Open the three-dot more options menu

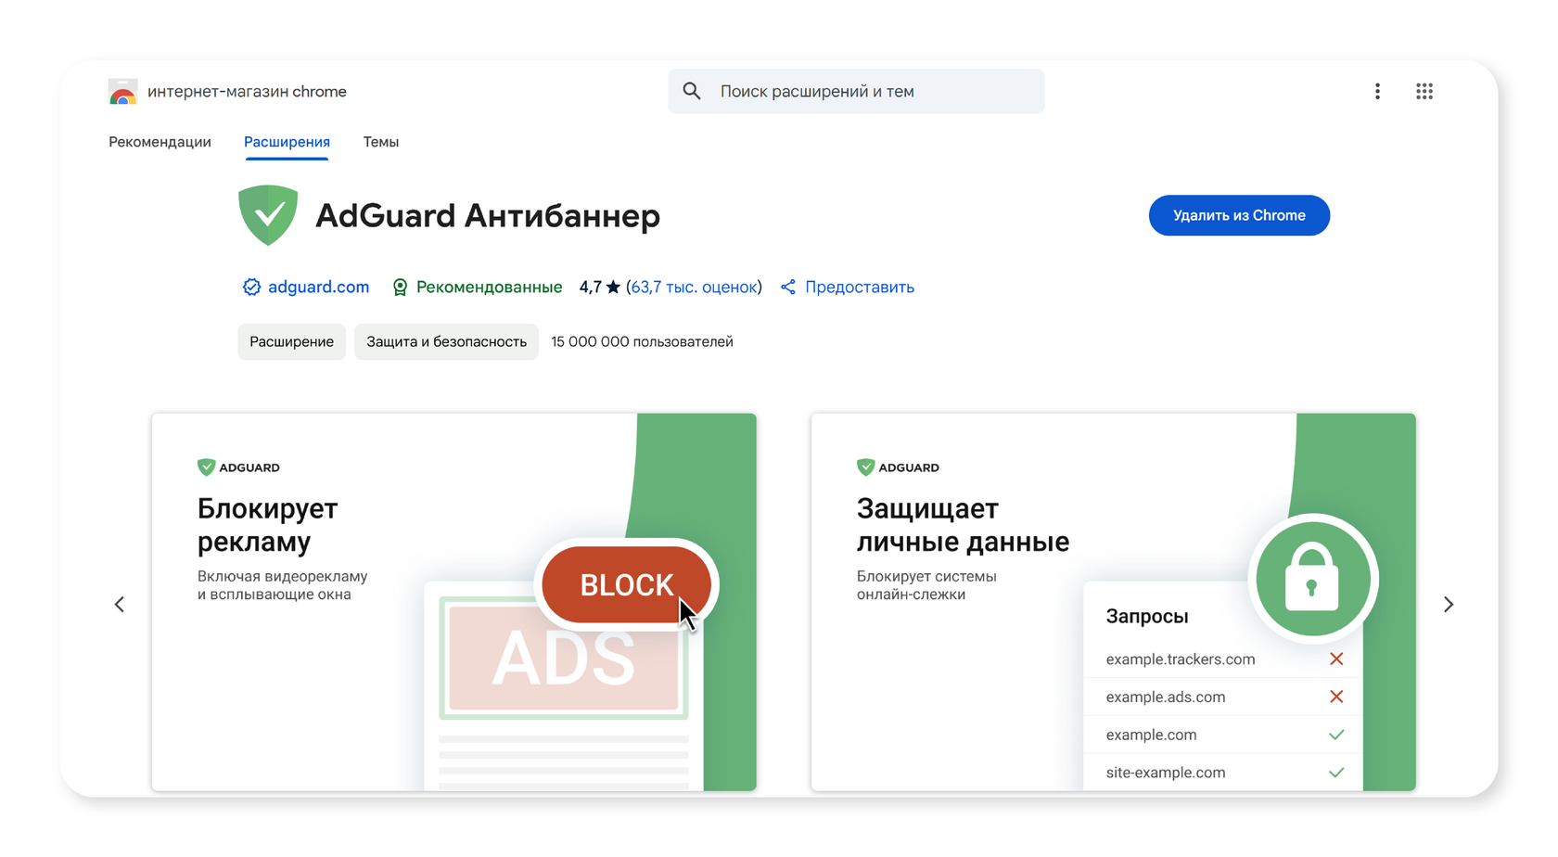pyautogui.click(x=1377, y=91)
